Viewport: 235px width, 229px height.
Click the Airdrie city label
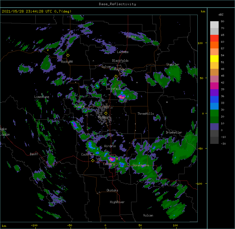110,146
